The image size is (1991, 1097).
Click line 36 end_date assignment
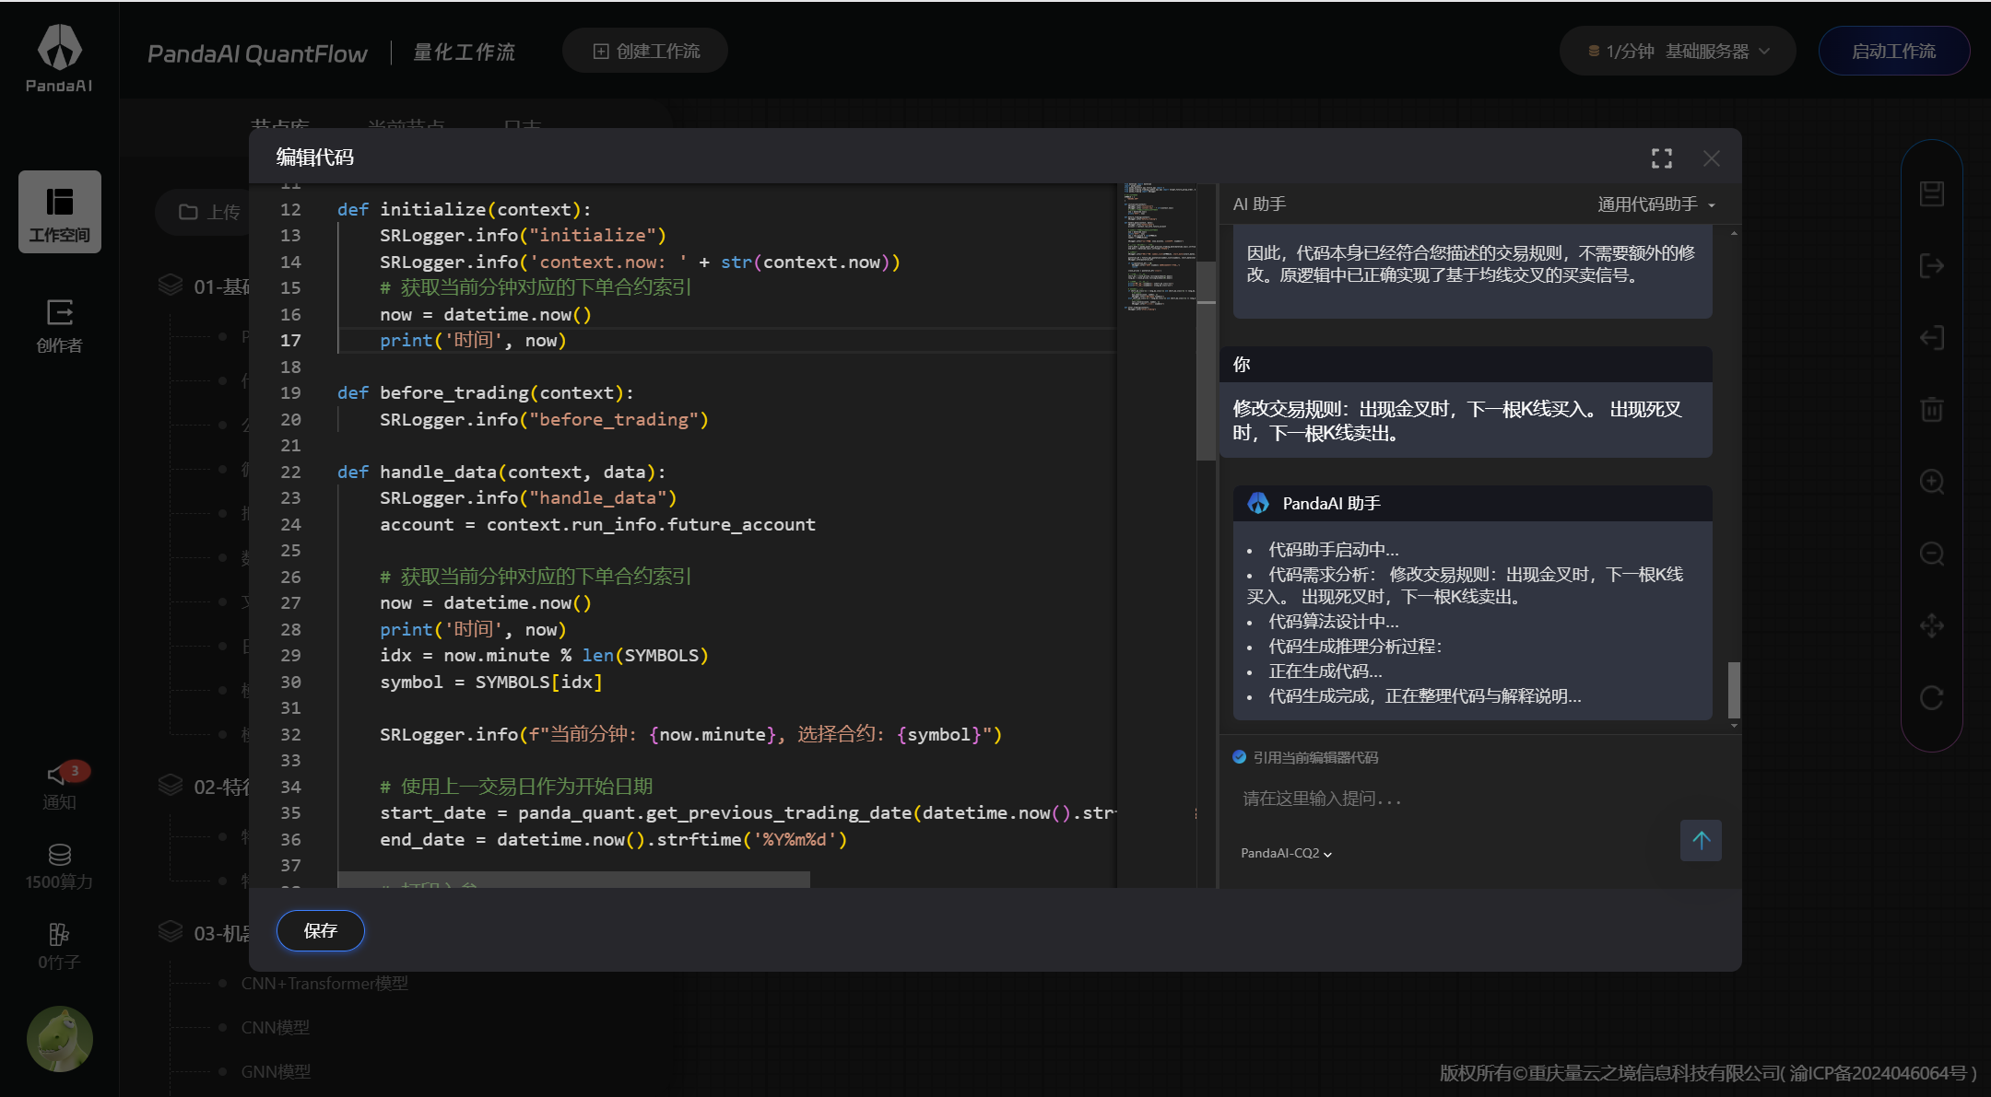click(x=613, y=839)
